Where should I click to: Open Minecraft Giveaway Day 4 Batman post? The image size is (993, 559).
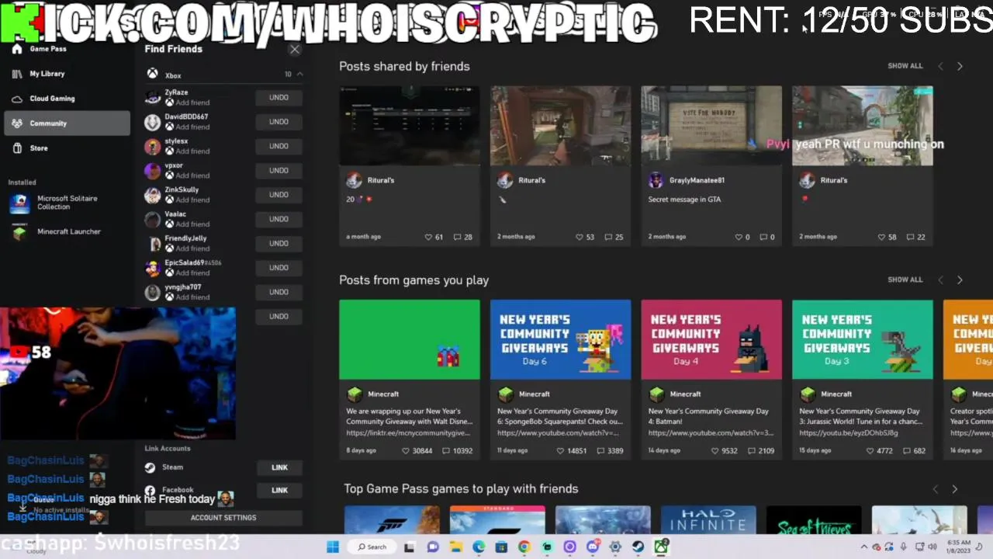coord(711,380)
